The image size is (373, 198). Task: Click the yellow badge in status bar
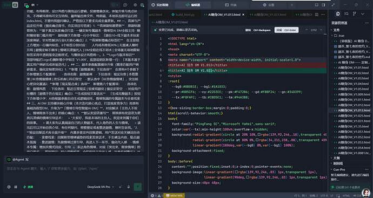pyautogui.click(x=174, y=196)
